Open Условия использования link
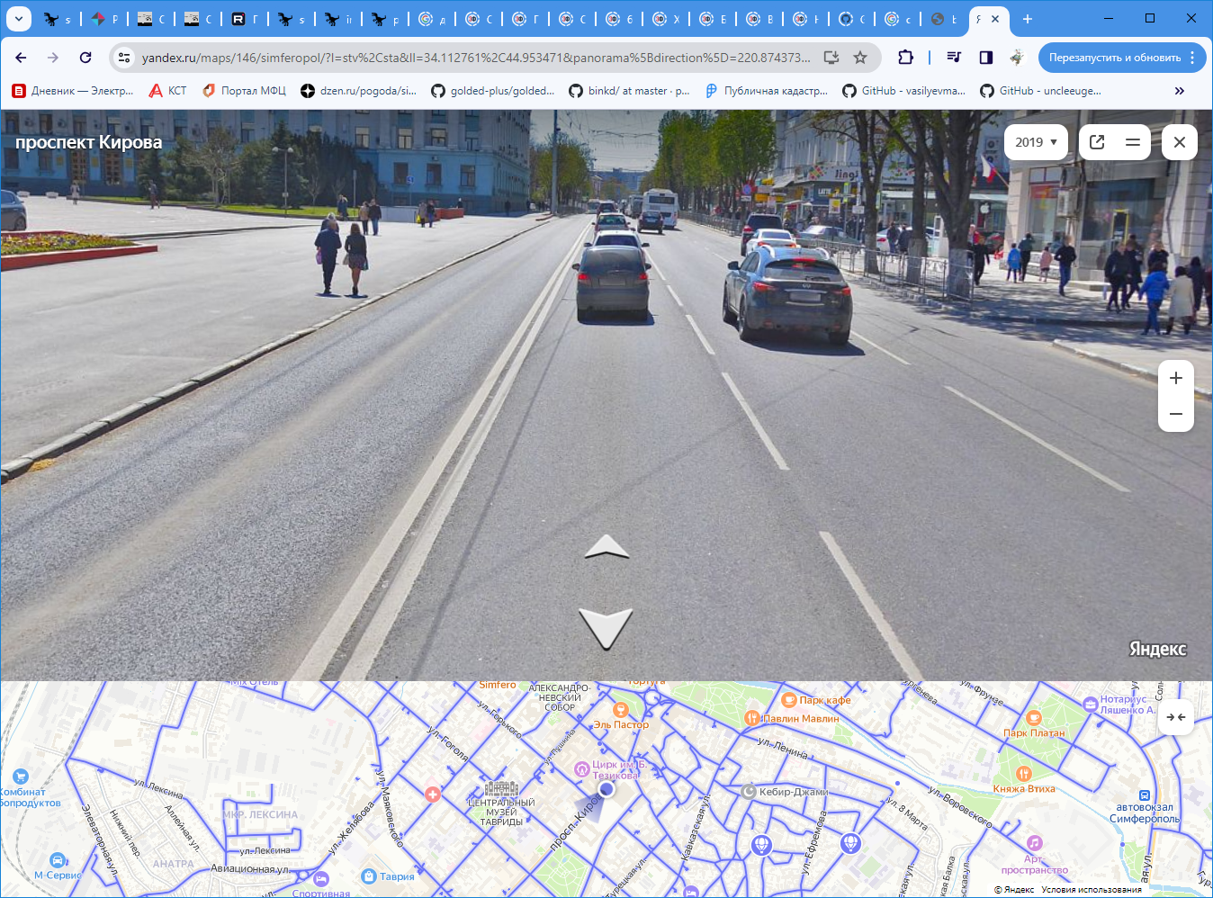1213x898 pixels. (1092, 890)
